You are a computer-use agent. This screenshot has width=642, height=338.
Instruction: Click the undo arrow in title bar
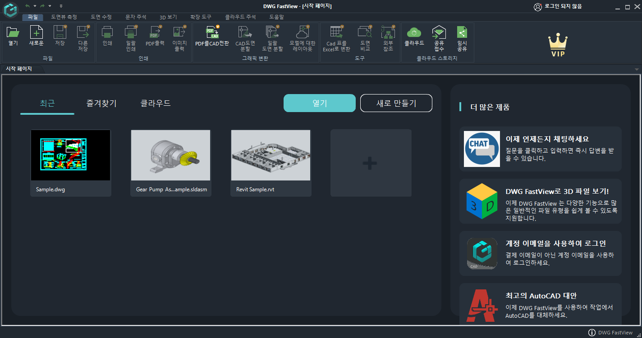coord(28,6)
